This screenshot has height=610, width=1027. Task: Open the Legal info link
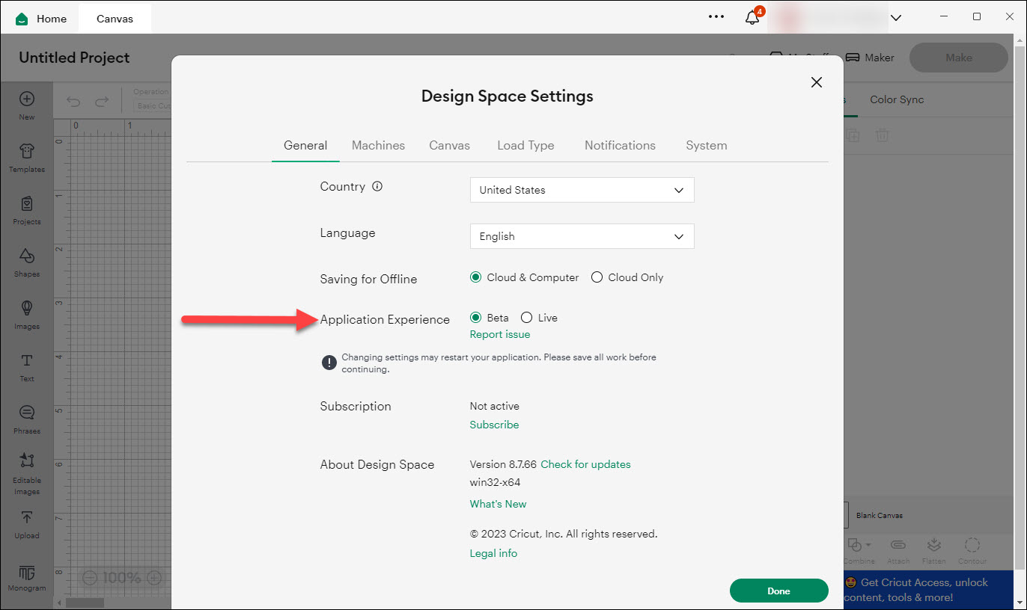tap(493, 553)
